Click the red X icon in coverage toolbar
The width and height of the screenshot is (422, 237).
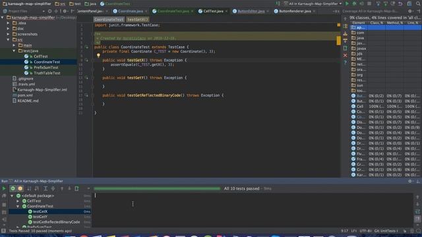(346, 55)
